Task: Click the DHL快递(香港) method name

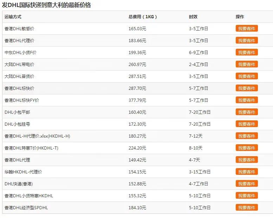Action: 19,184
